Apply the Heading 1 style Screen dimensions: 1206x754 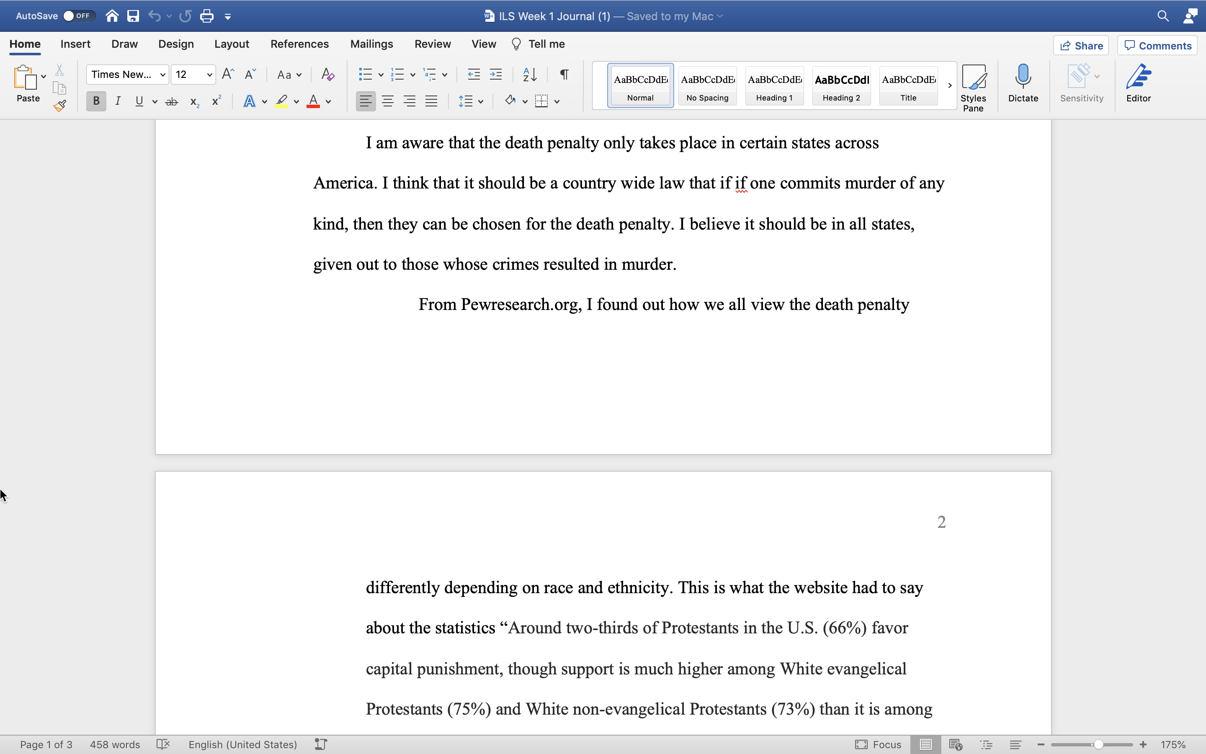click(774, 85)
